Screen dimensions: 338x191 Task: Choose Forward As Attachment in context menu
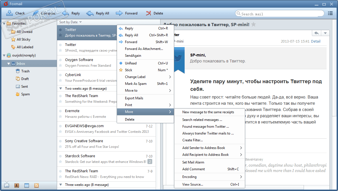click(x=145, y=49)
